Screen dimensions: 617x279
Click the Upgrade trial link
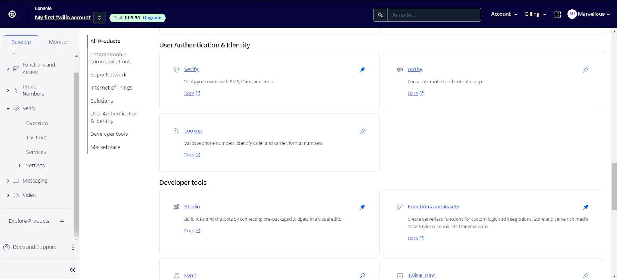tap(152, 18)
